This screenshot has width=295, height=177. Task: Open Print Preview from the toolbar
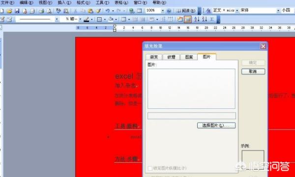[x=49, y=11]
